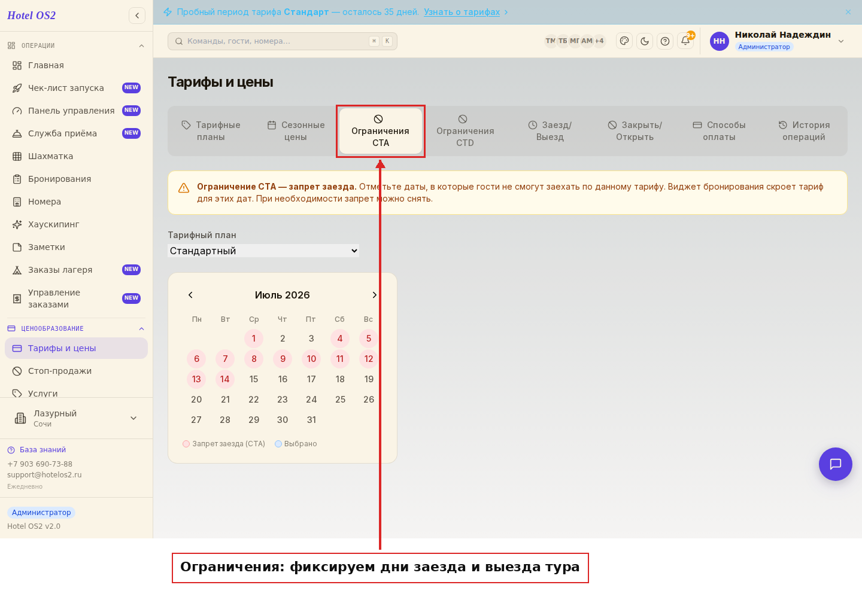862x597 pixels.
Task: Switch to Ограничения CTD tab
Action: point(465,131)
